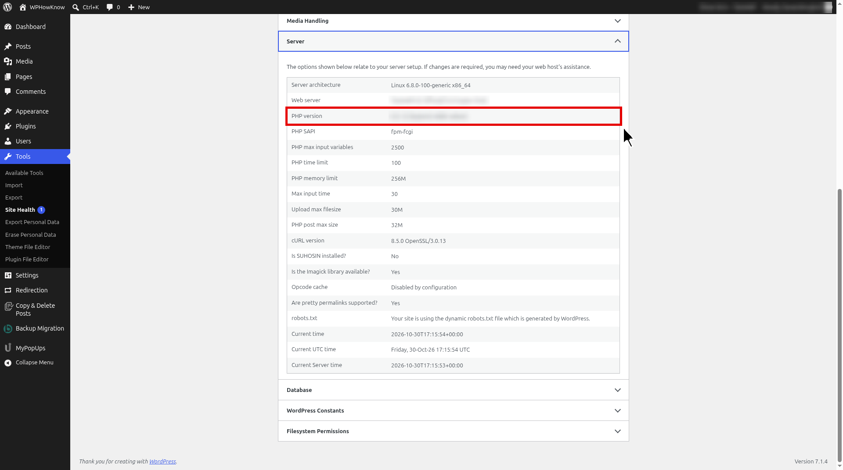Expand the Media Handling section
This screenshot has height=470, width=843.
coord(453,21)
